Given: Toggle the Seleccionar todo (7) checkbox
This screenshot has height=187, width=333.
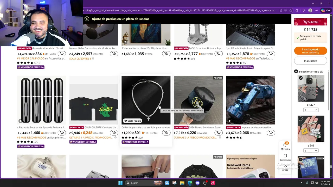Looking at the screenshot, I should click(296, 71).
